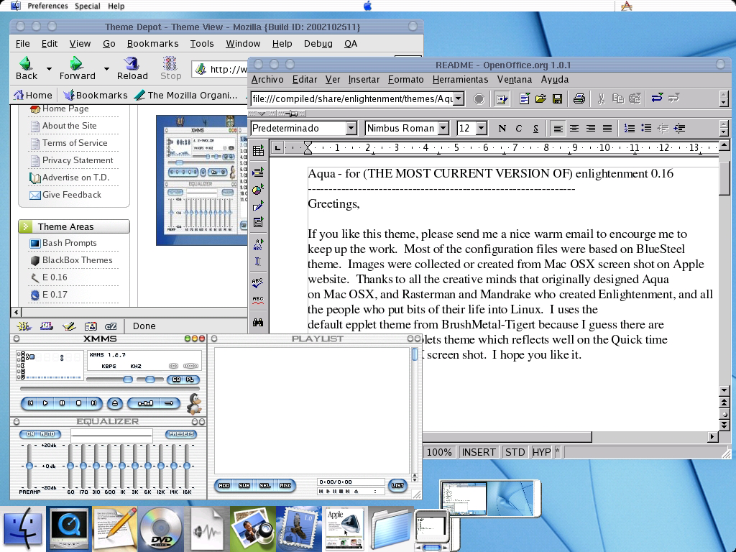736x552 pixels.
Task: Click the Forward arrow in Mozilla
Action: [x=77, y=68]
